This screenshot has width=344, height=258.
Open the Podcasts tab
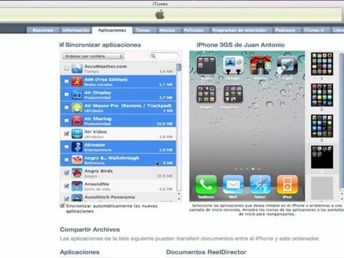(285, 30)
